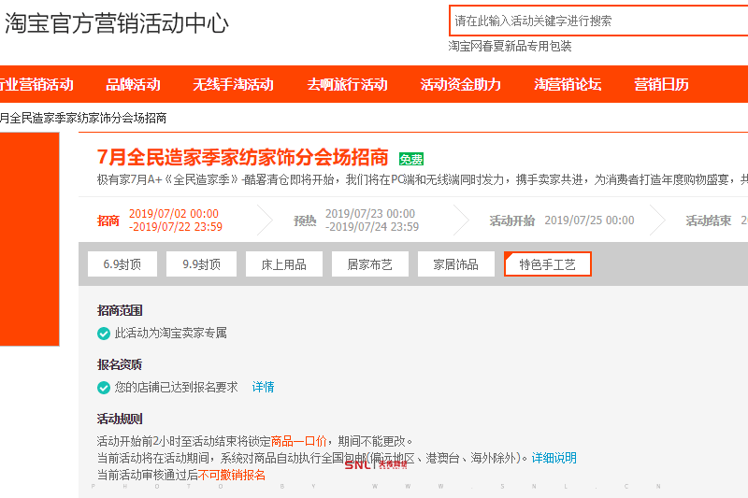
Task: Select the 6.9封顶 tab
Action: pos(122,264)
